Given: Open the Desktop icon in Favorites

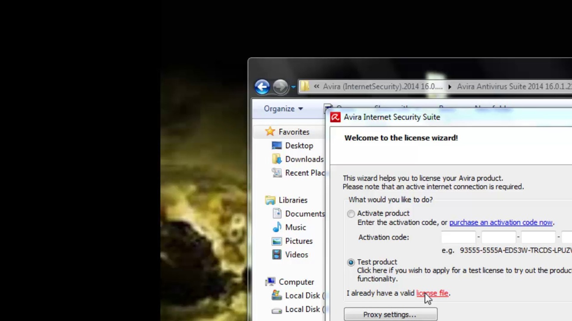Looking at the screenshot, I should pos(276,145).
